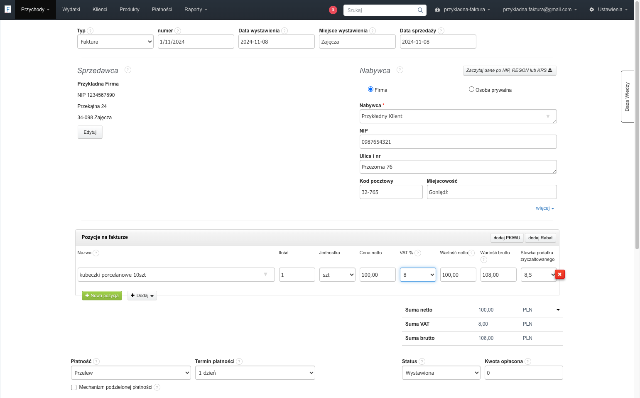Click help icon beside Data sprzedaży
The width and height of the screenshot is (640, 398).
pos(441,31)
